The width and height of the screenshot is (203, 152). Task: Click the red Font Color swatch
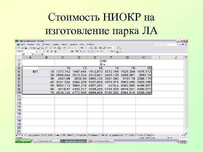(117, 52)
